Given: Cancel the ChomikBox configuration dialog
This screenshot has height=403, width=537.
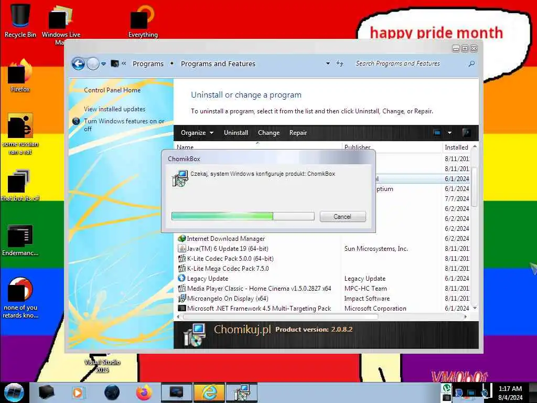Looking at the screenshot, I should pyautogui.click(x=342, y=217).
